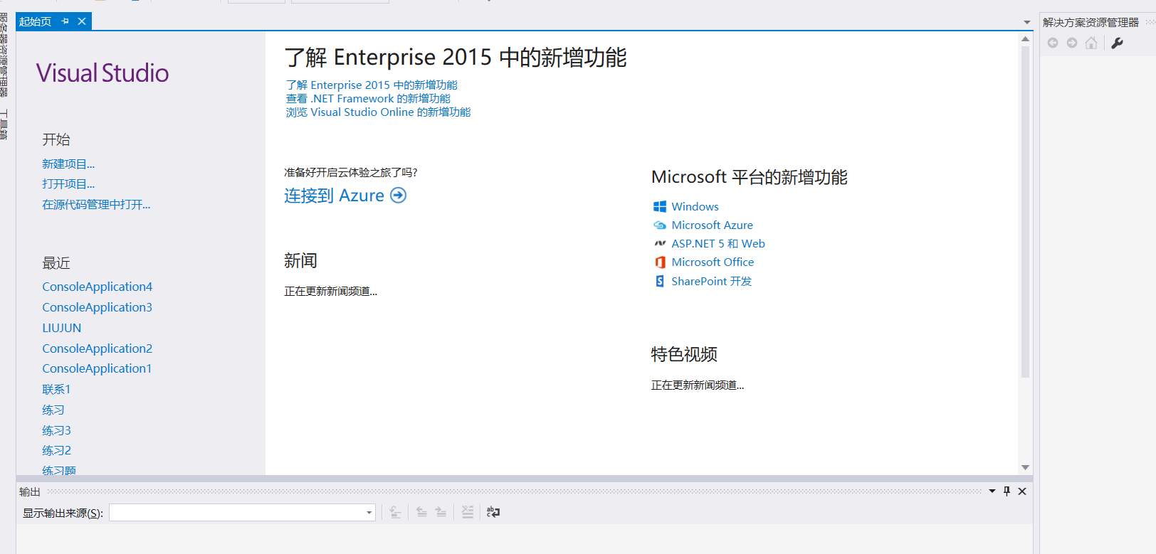This screenshot has height=554, width=1156.
Task: Click 正在更新新闻频道... under 特色视频
Action: [x=698, y=385]
